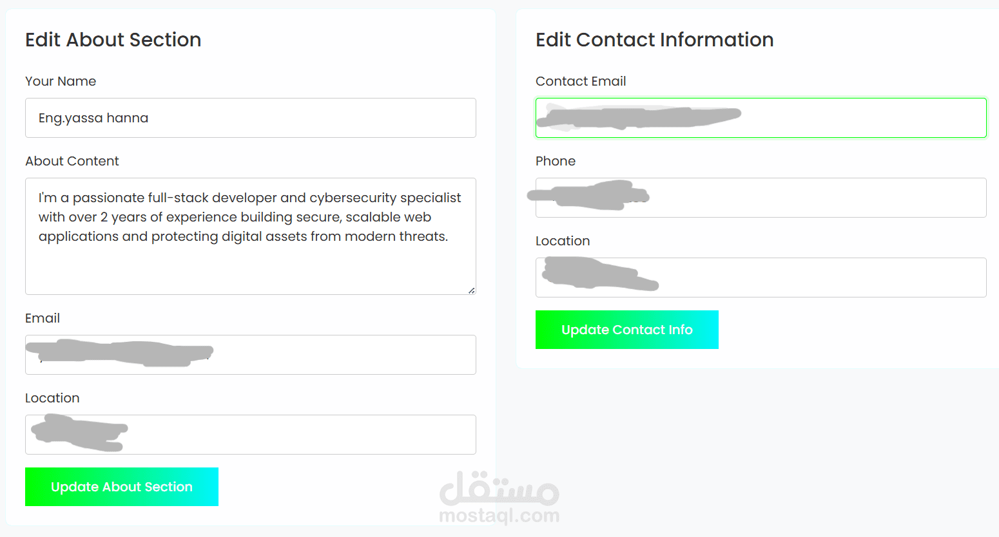The height and width of the screenshot is (537, 999).
Task: Click the Edit Contact Information heading
Action: click(x=654, y=40)
